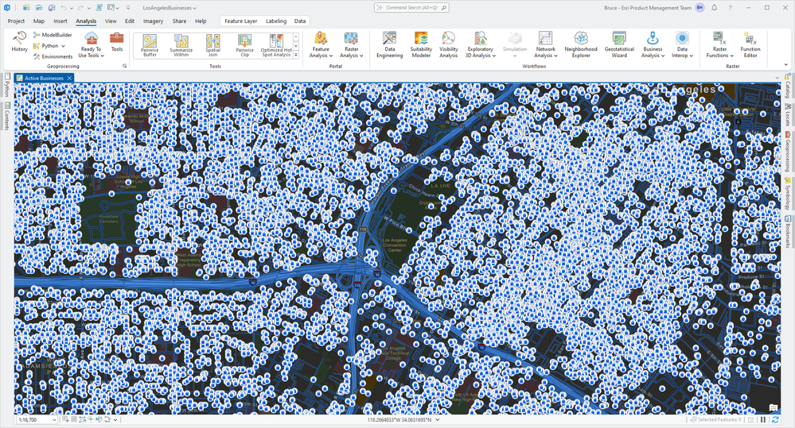The image size is (795, 428).
Task: Open the Contents pane from the left edge
Action: [6, 116]
